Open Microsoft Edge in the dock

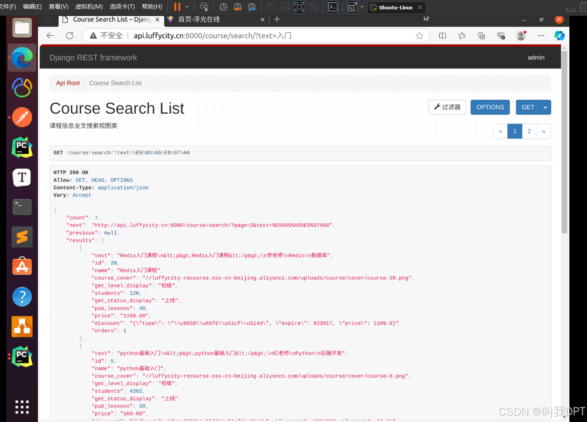click(x=22, y=57)
